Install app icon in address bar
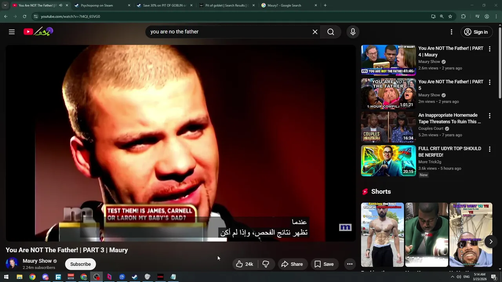 433,16
